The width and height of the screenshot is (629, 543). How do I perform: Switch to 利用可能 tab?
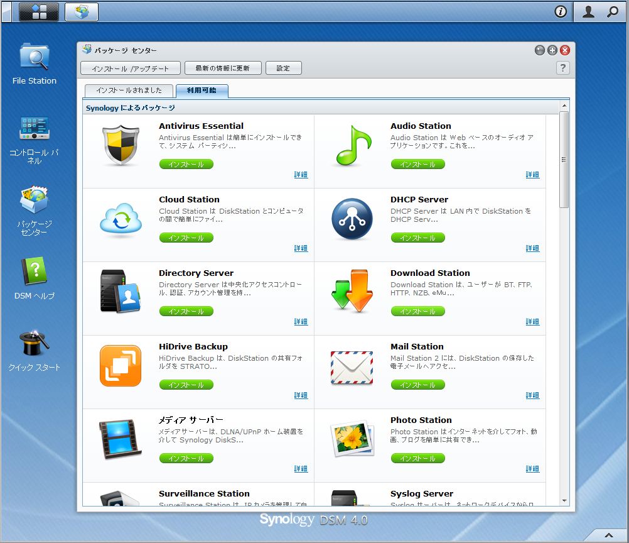tap(202, 90)
